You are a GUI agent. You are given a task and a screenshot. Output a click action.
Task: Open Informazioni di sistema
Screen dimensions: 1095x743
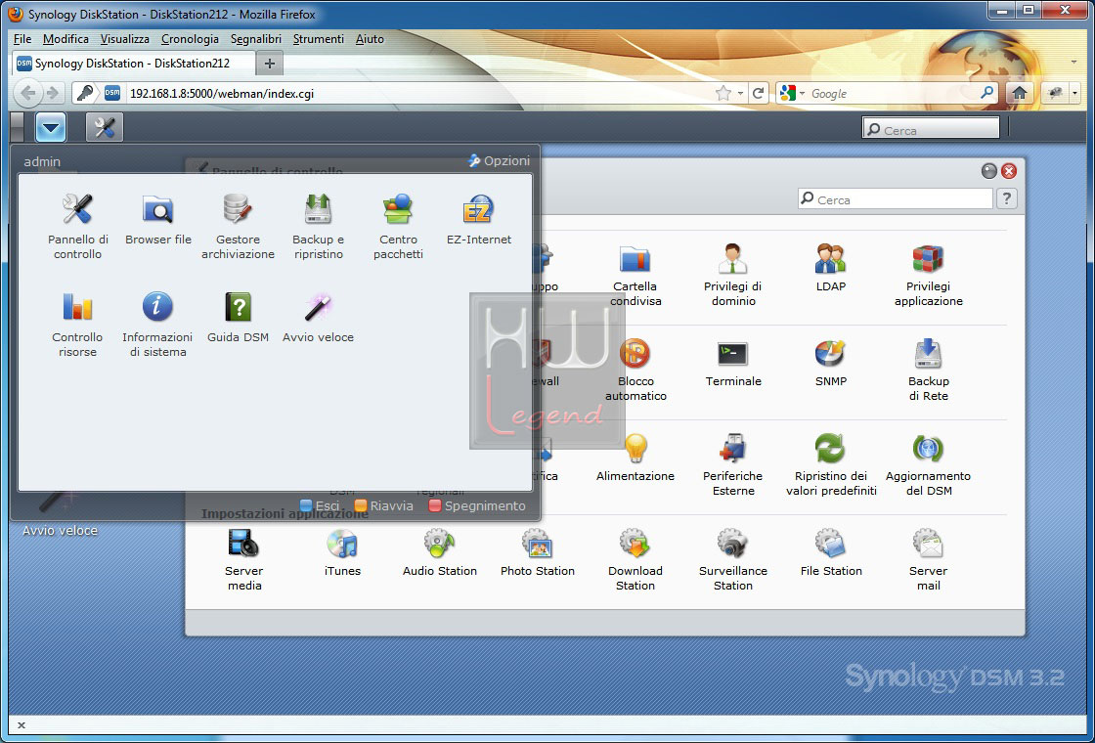point(157,324)
